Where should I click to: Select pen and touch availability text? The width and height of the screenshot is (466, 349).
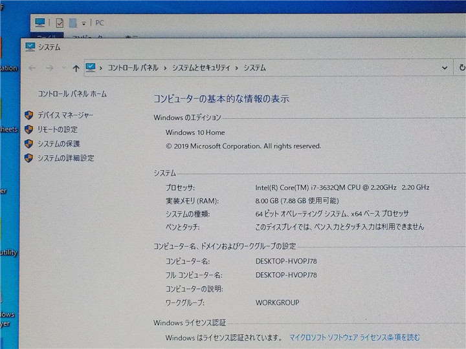point(340,227)
